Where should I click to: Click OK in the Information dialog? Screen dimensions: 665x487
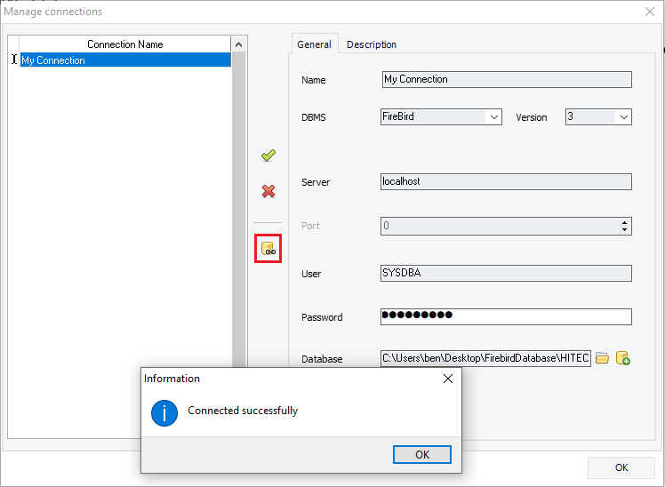click(x=422, y=454)
